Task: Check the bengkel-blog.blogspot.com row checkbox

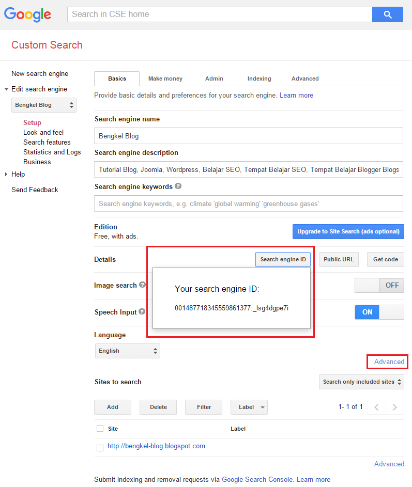Action: pos(100,448)
